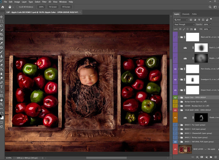Select the Hand tool in toolbar
Image resolution: width=219 pixels, height=160 pixels.
(2, 99)
